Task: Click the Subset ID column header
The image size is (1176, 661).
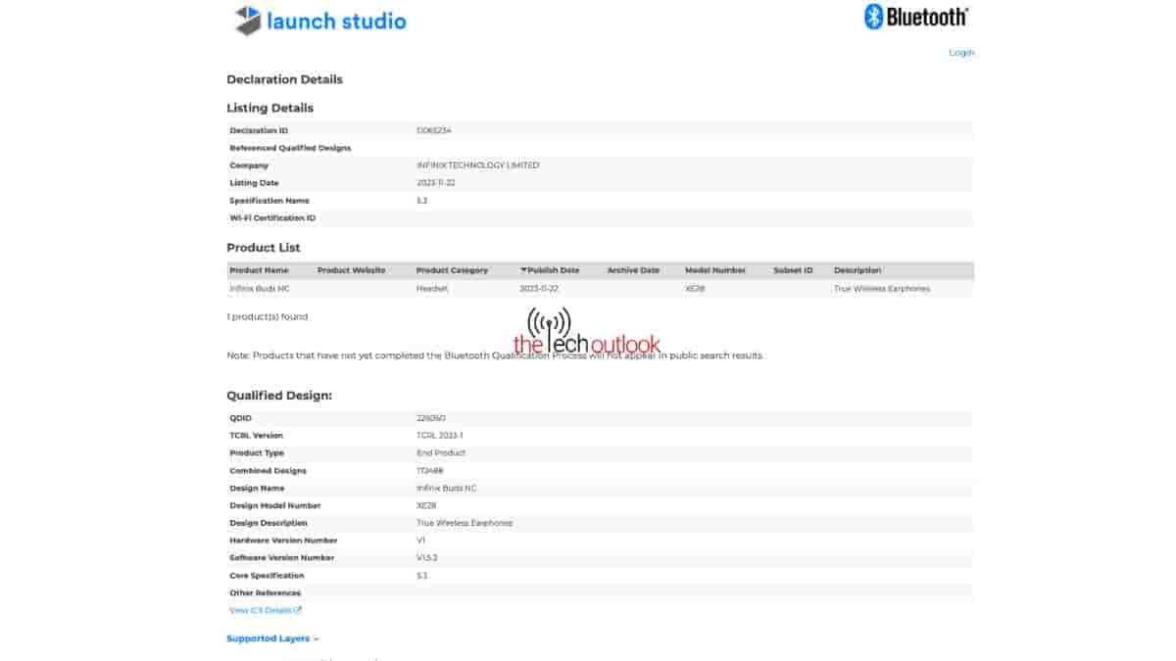Action: [x=793, y=269]
